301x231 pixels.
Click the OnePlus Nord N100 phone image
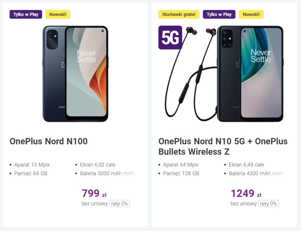[x=75, y=74]
